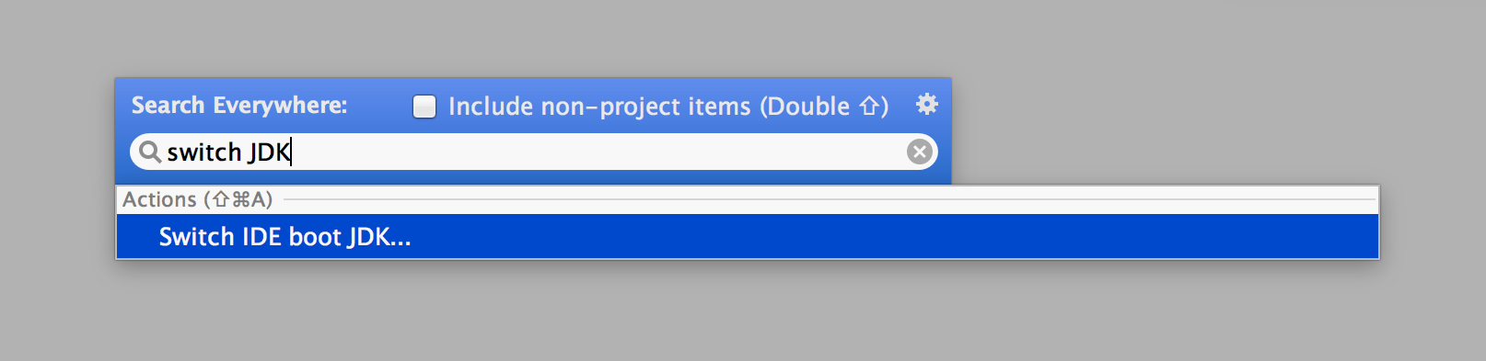Focus the search field containing "switch JDK"
The height and width of the screenshot is (361, 1486).
(x=533, y=152)
